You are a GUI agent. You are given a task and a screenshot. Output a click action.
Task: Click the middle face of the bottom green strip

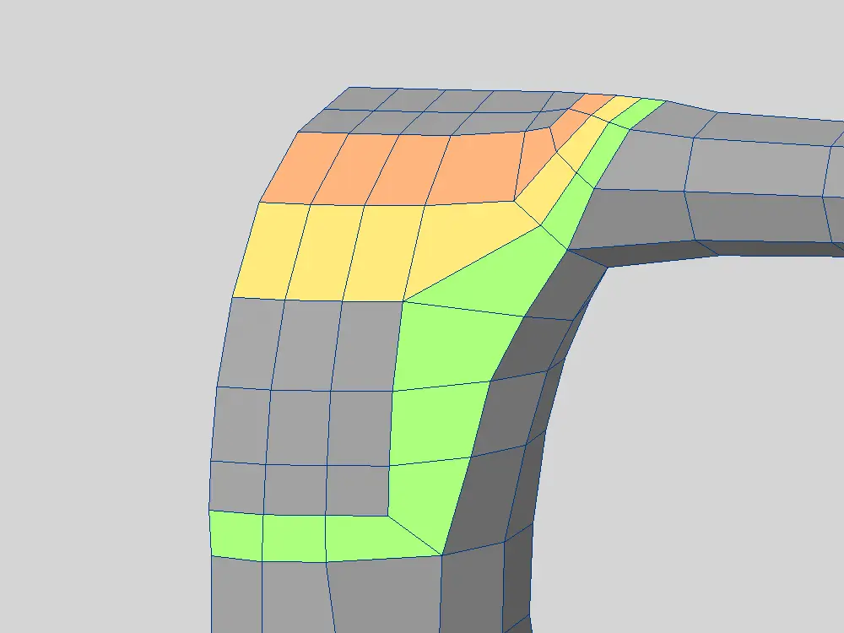[x=294, y=538]
